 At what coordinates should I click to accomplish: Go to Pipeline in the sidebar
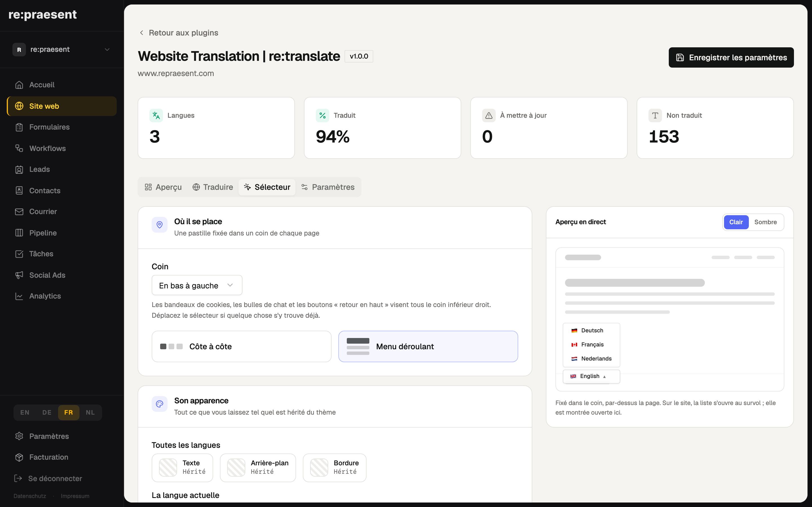62,233
